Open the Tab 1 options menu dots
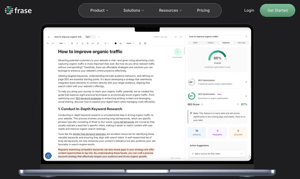This screenshot has height=179, width=300. [x=93, y=37]
